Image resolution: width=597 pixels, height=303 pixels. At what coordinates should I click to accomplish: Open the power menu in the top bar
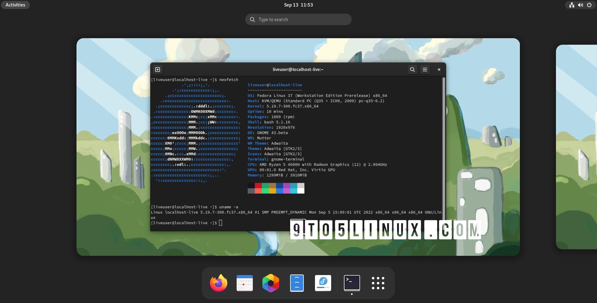click(589, 5)
